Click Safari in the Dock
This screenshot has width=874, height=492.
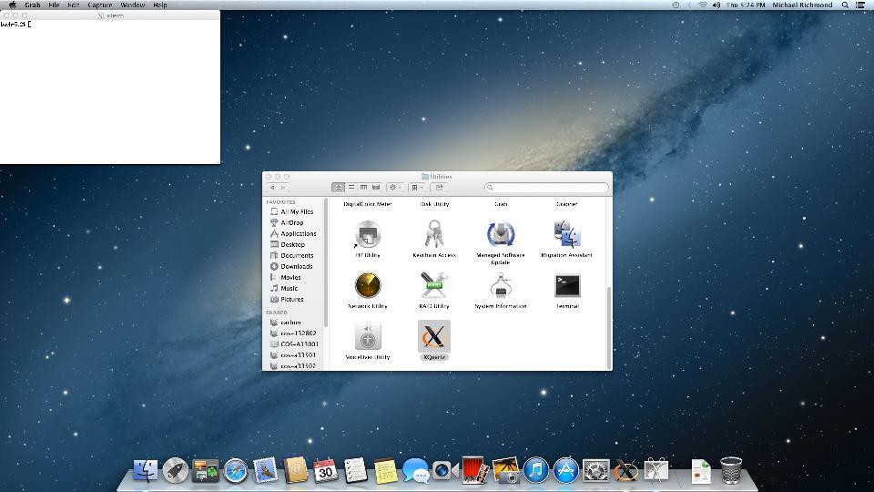click(x=236, y=470)
